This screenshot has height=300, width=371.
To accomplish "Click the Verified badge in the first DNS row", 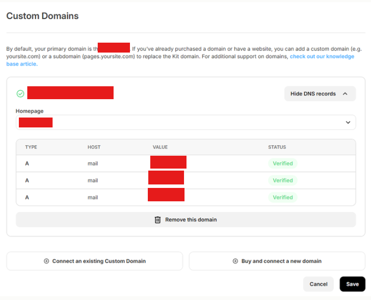I will click(x=283, y=164).
